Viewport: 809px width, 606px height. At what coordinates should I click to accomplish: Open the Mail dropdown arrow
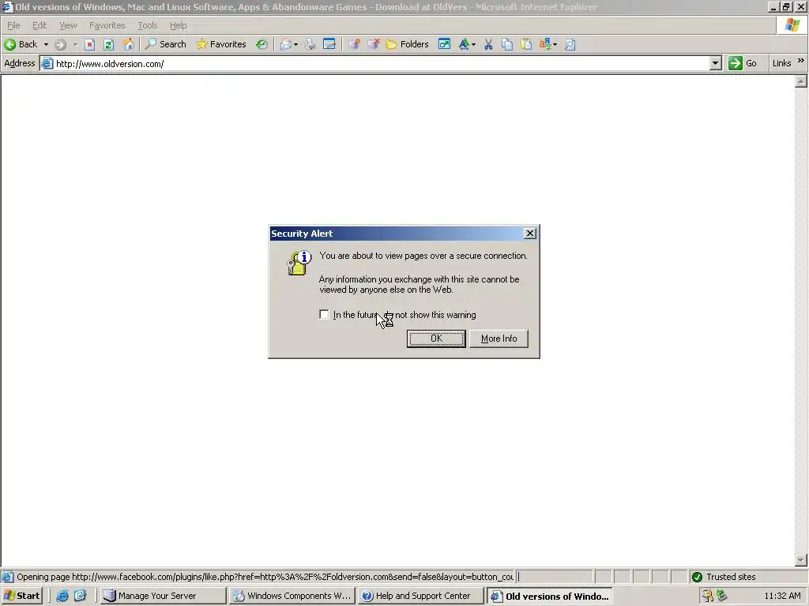click(x=295, y=45)
